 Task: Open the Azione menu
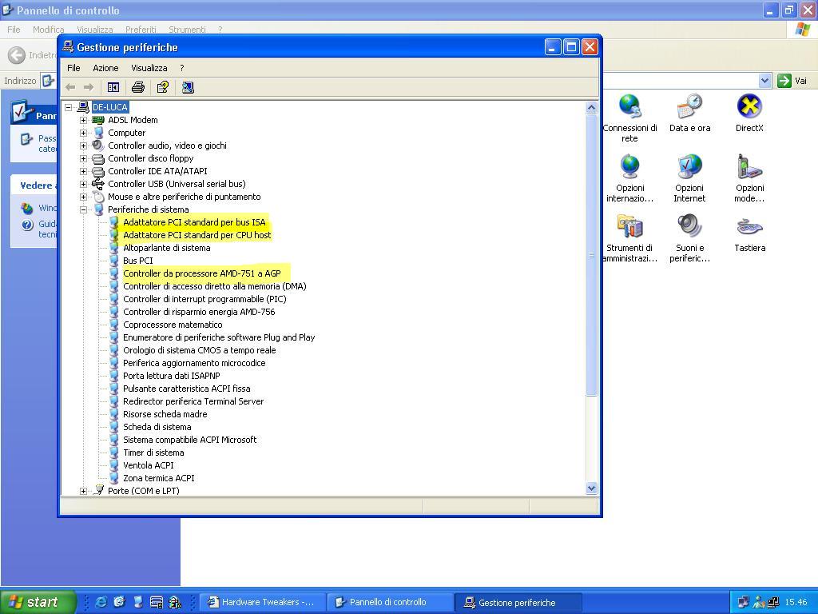tap(105, 68)
